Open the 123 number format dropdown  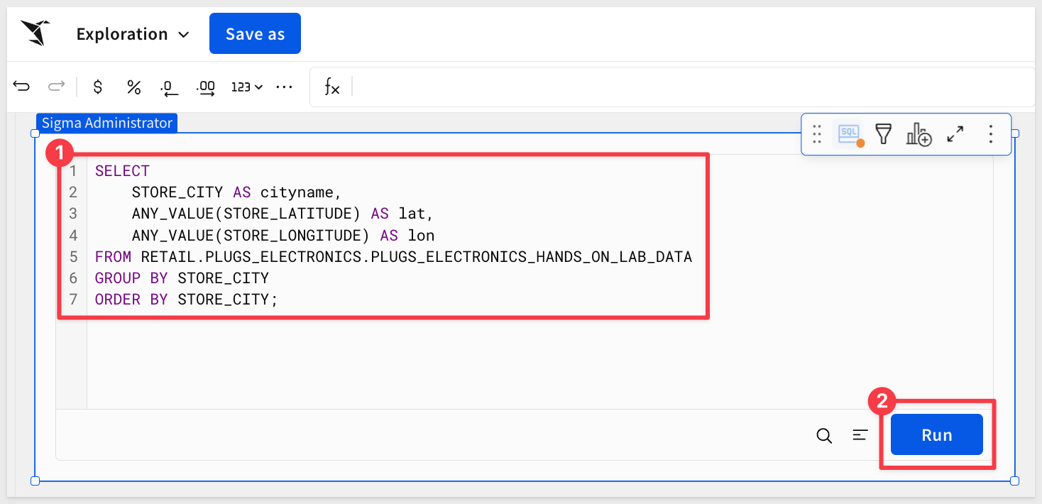pos(246,87)
